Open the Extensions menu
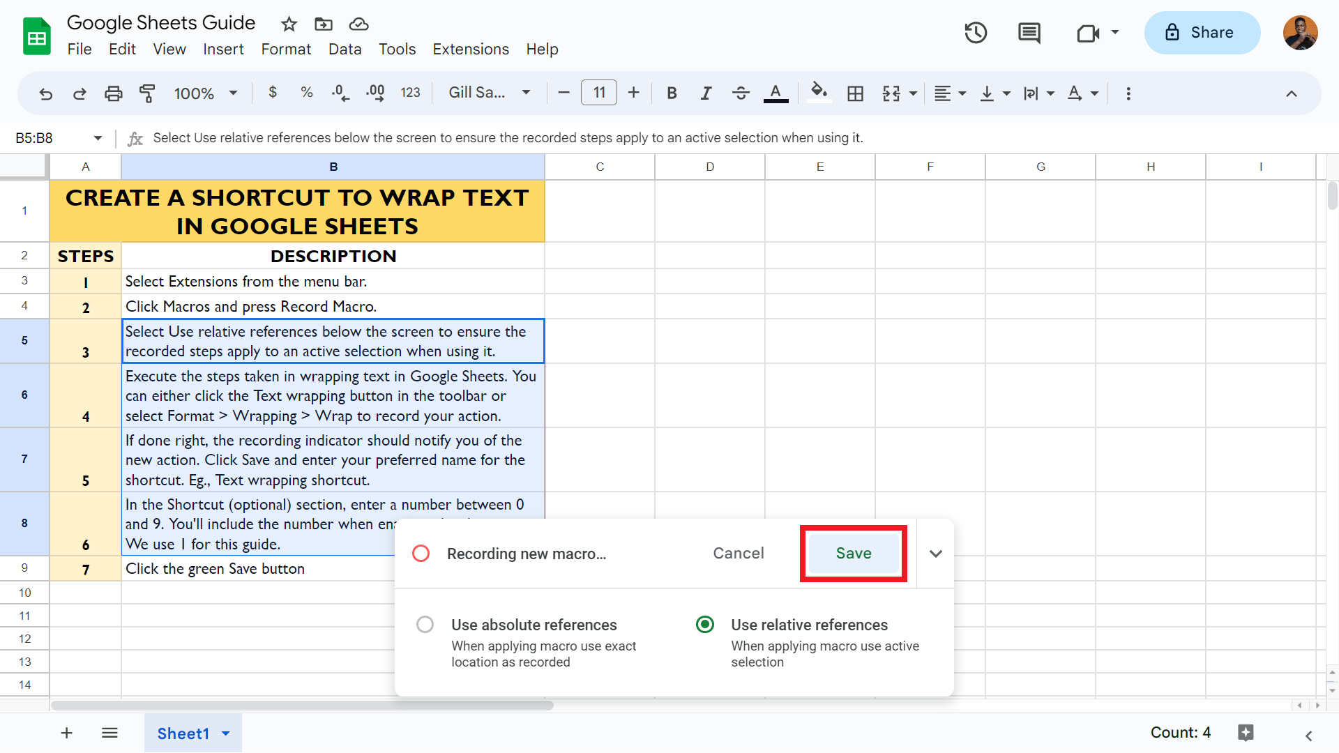This screenshot has width=1339, height=753. (471, 49)
